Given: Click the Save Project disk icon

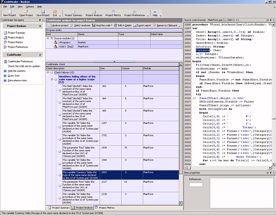Looking at the screenshot, I should coord(43,12).
